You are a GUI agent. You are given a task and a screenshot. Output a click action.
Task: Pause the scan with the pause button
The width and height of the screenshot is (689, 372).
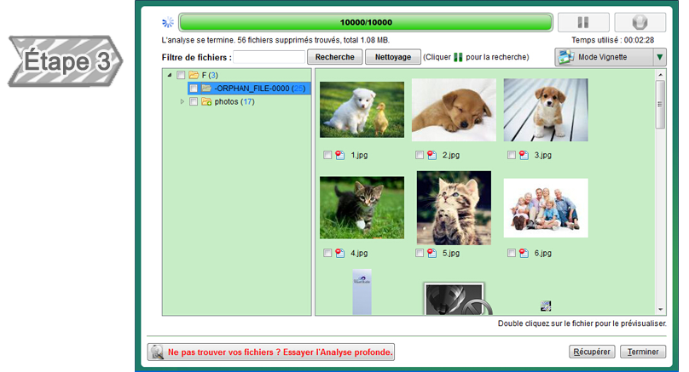pyautogui.click(x=583, y=23)
